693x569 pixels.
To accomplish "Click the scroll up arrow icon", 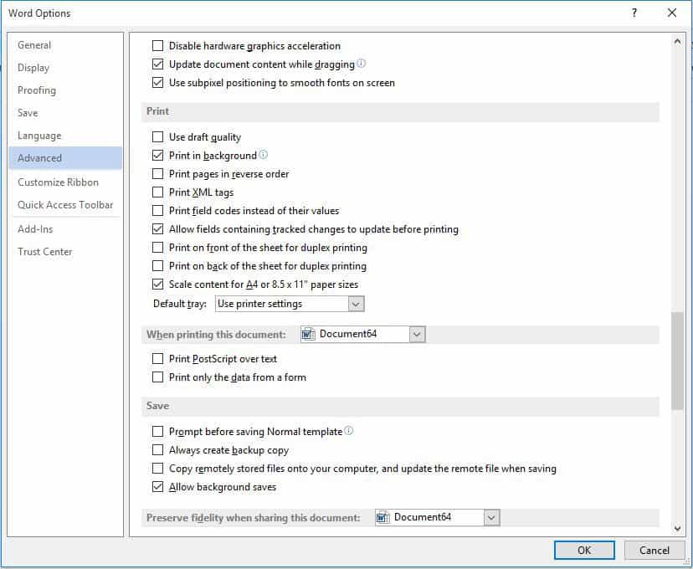I will [677, 42].
